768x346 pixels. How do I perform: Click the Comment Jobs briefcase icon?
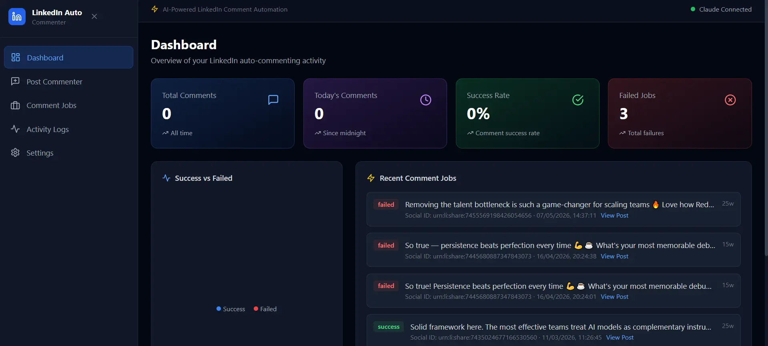click(x=15, y=105)
